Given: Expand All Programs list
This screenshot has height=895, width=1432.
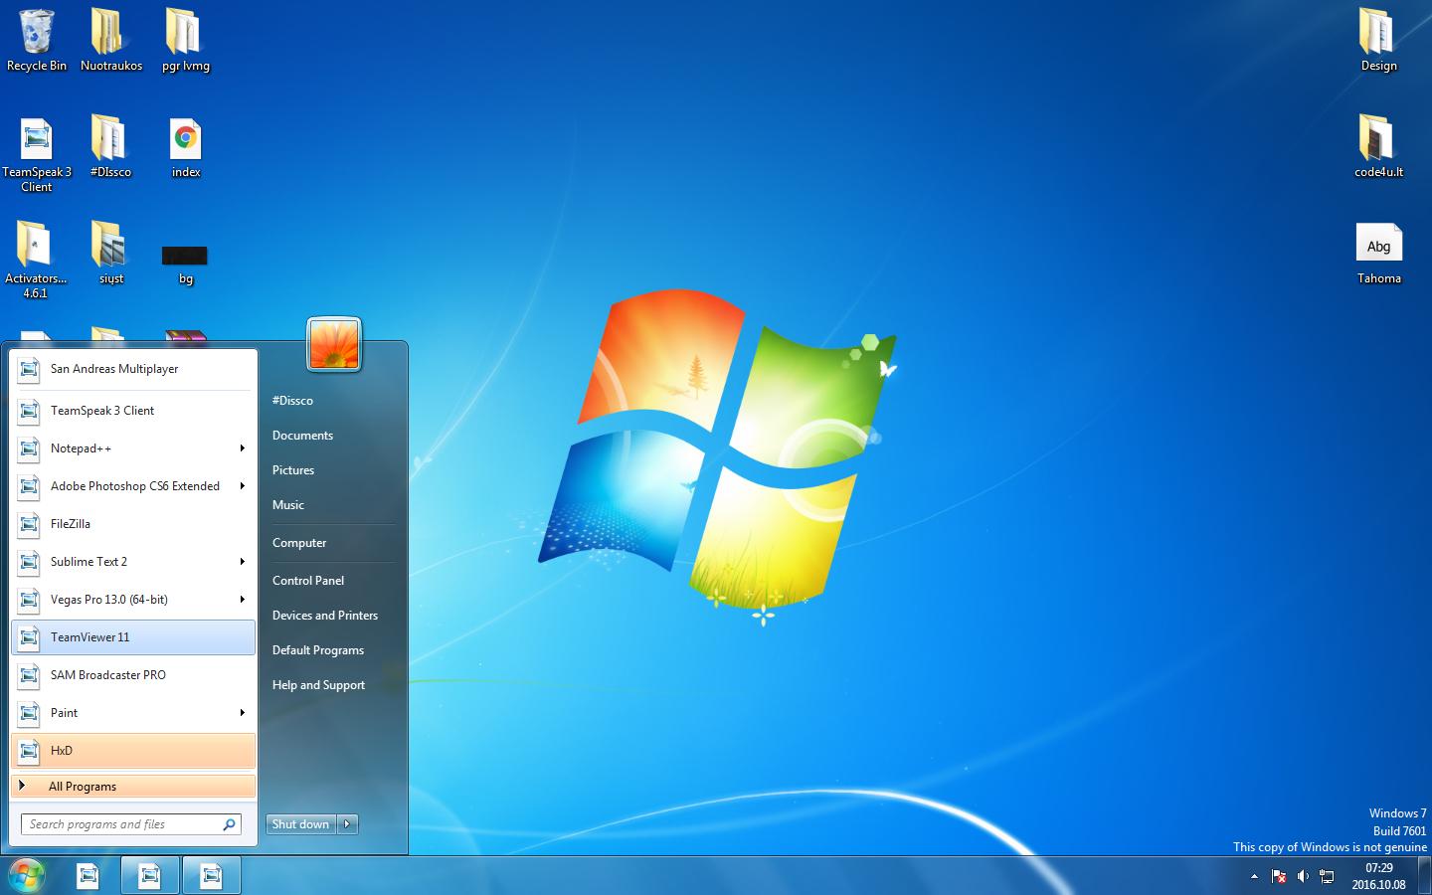Looking at the screenshot, I should click(133, 787).
